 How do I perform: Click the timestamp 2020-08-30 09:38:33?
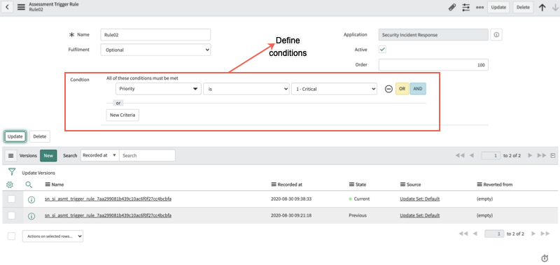point(291,199)
